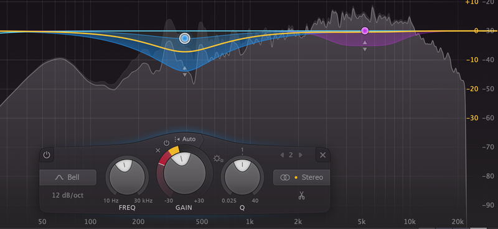Click the 0.025 Q minimum label

229,200
